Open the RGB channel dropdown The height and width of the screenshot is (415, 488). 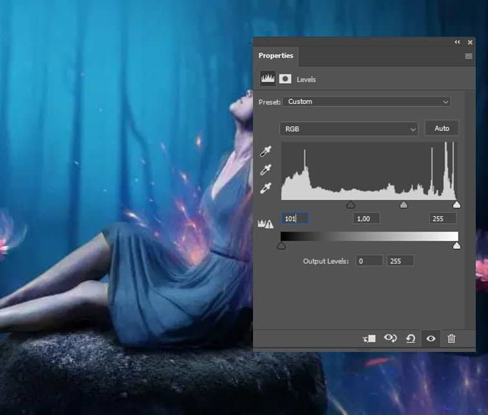pyautogui.click(x=350, y=129)
